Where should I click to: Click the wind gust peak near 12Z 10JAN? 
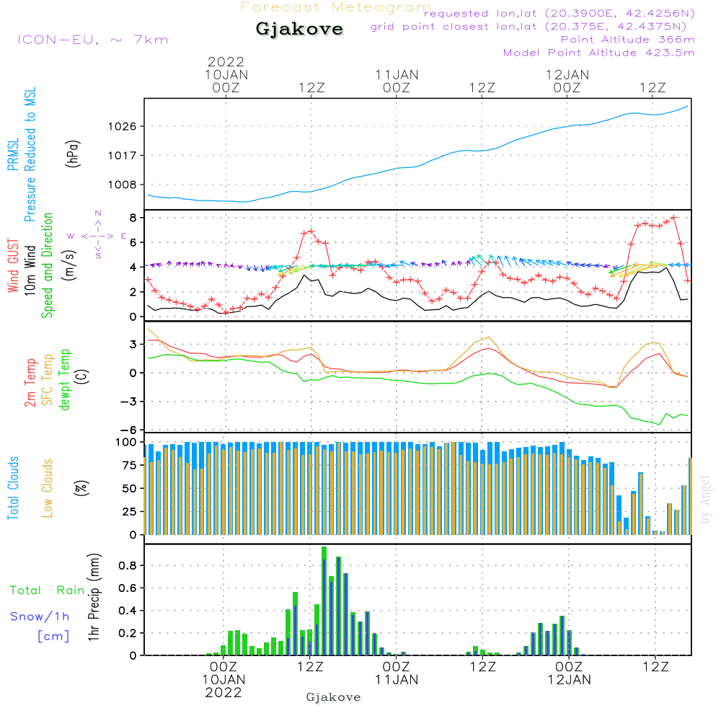click(x=311, y=231)
